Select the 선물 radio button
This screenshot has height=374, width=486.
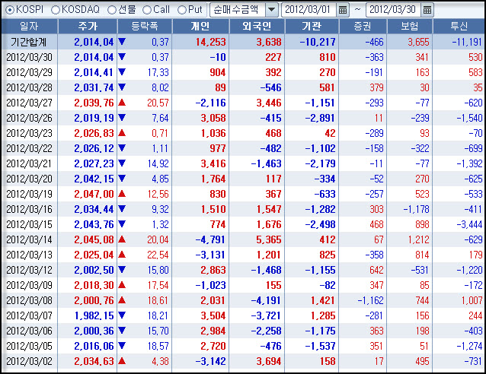[111, 10]
